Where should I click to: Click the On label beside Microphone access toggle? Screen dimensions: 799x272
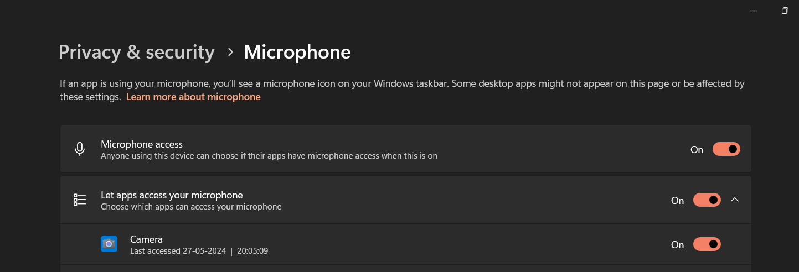[x=697, y=150]
